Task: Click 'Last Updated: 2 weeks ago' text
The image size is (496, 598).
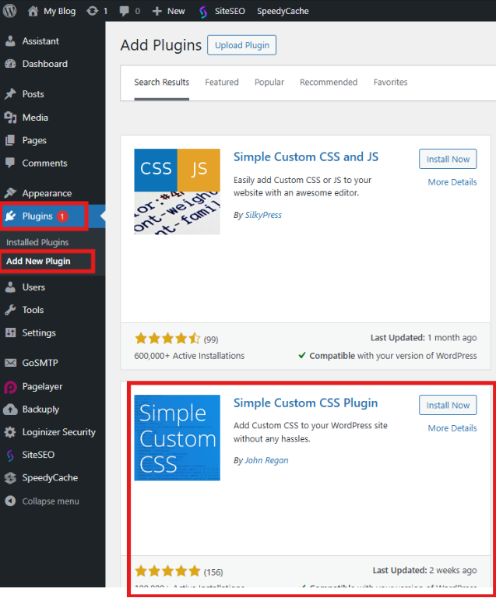Action: coord(424,570)
